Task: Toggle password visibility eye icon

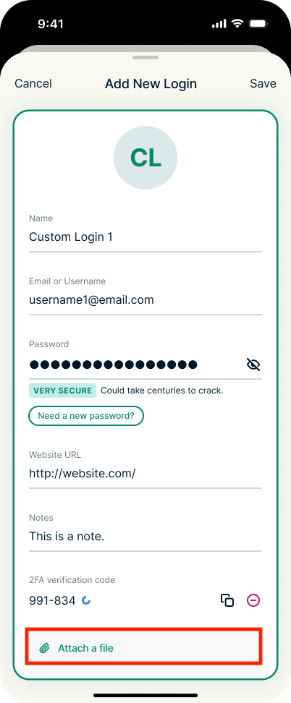Action: point(253,365)
